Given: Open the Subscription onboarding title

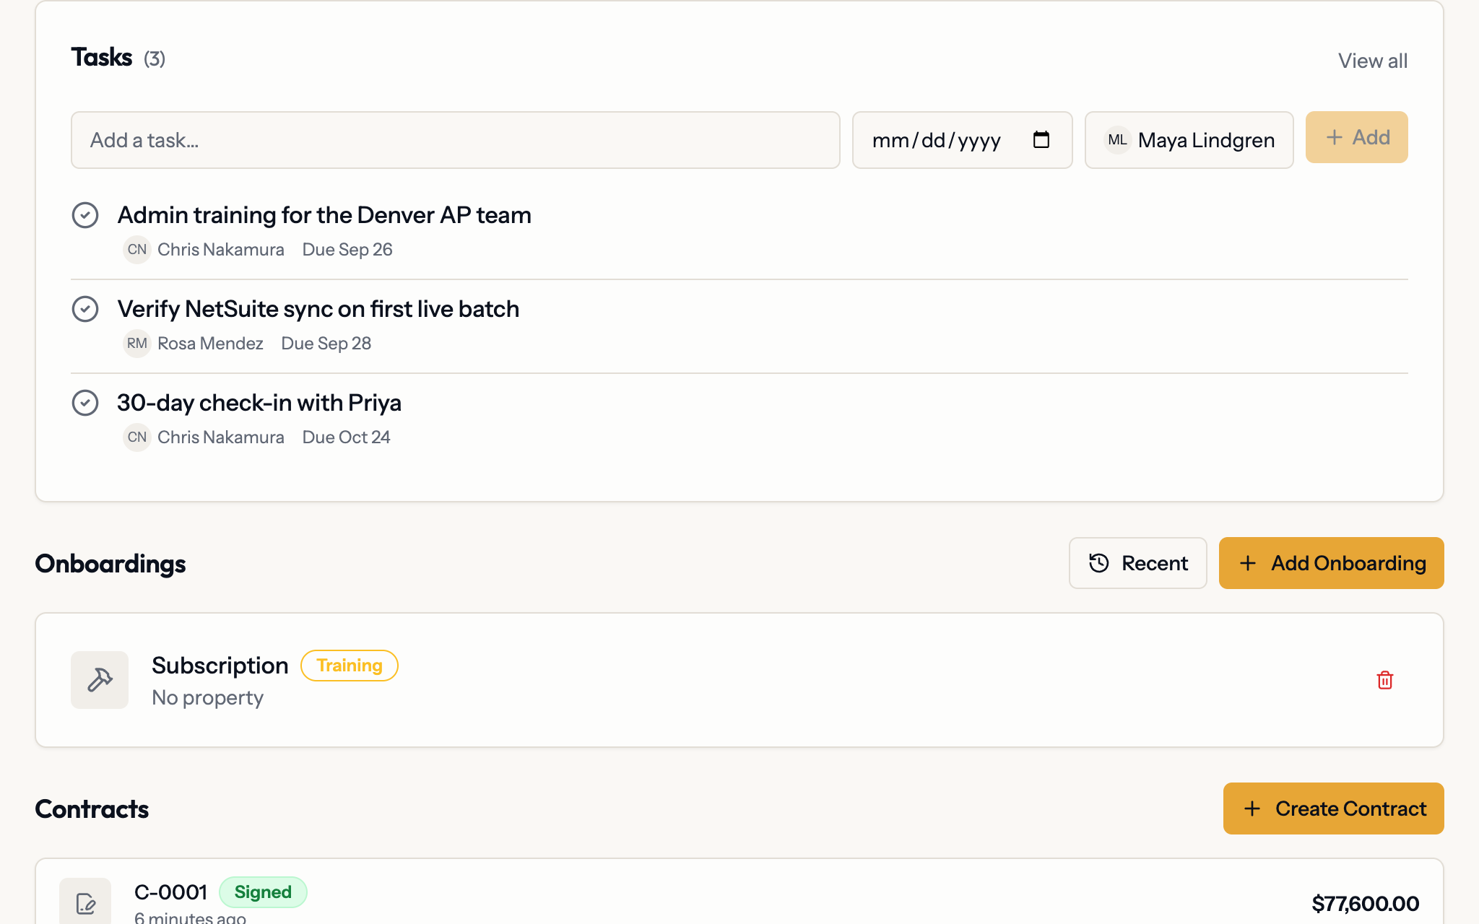Looking at the screenshot, I should [x=220, y=666].
